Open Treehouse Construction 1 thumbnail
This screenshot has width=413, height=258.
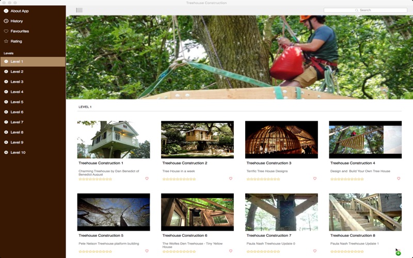(114, 139)
